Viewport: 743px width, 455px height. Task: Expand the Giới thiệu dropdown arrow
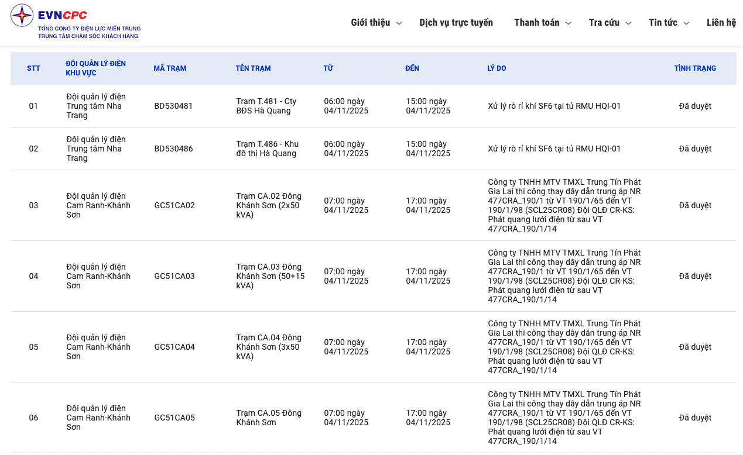click(399, 23)
